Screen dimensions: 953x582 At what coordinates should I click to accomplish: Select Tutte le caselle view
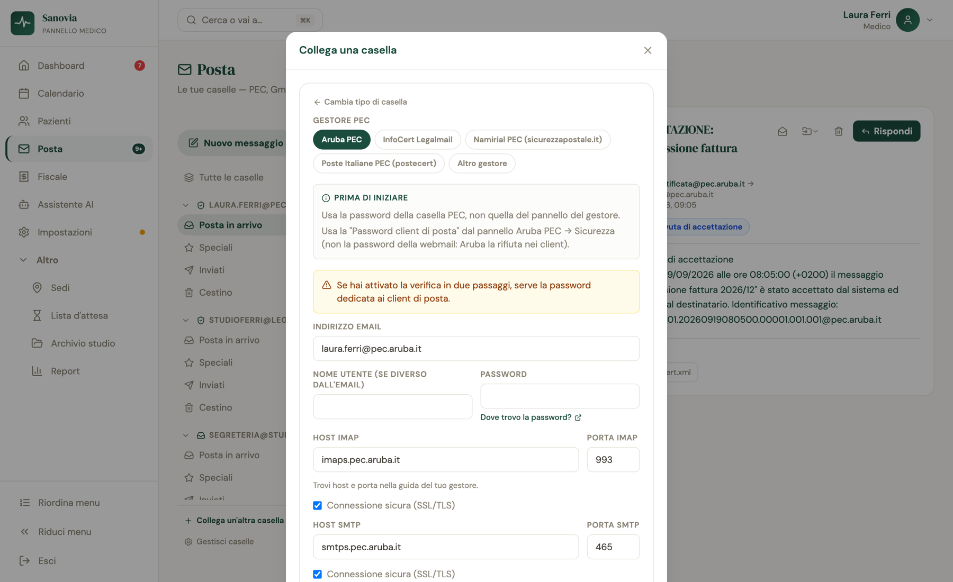tap(231, 177)
